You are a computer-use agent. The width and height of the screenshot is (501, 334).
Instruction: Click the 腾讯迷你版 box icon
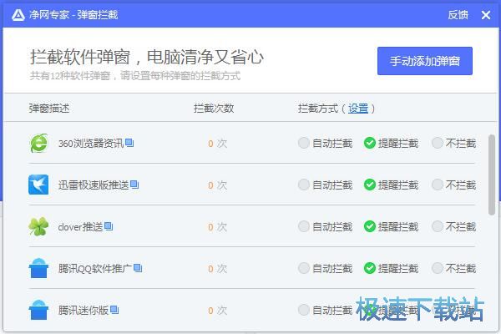[x=38, y=310]
